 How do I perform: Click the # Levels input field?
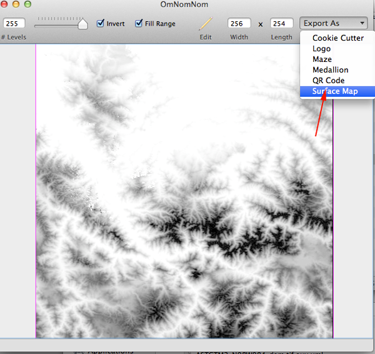click(x=14, y=24)
